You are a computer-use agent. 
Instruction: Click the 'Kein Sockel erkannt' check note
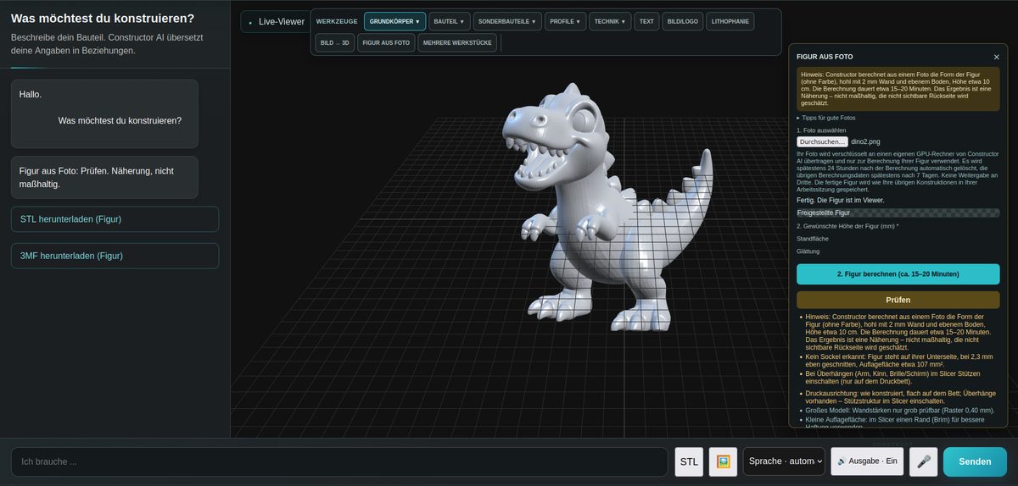[896, 361]
